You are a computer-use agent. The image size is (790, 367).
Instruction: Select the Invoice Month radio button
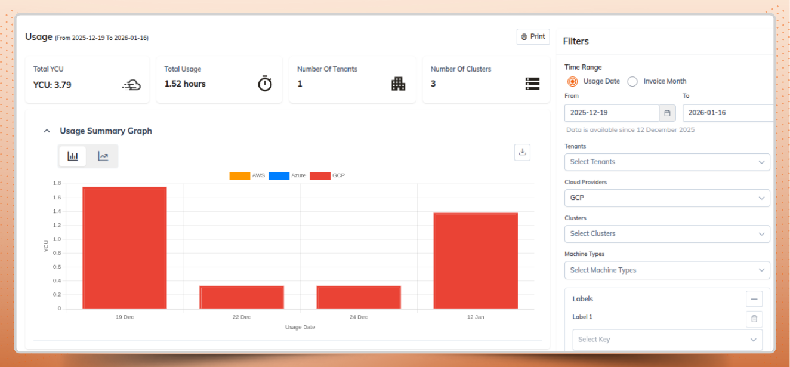[x=632, y=81]
